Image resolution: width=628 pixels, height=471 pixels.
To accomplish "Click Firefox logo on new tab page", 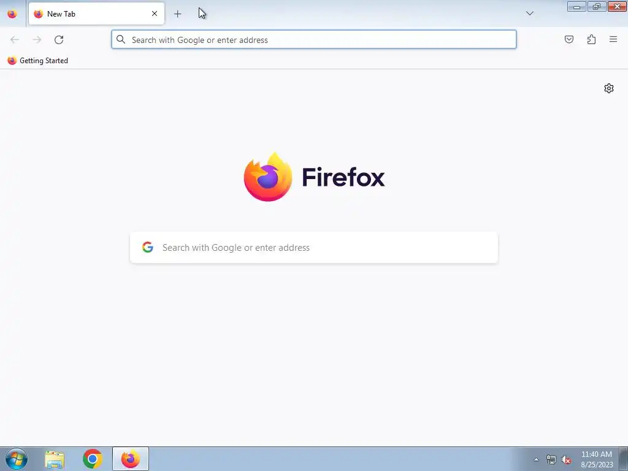I will pyautogui.click(x=314, y=177).
